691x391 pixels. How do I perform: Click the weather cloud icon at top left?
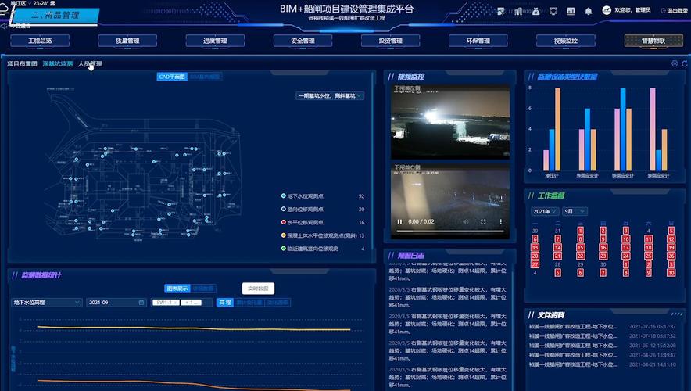[4, 9]
